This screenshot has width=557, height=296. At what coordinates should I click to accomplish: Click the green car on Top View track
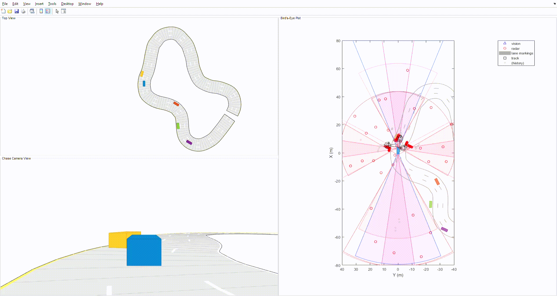(178, 126)
